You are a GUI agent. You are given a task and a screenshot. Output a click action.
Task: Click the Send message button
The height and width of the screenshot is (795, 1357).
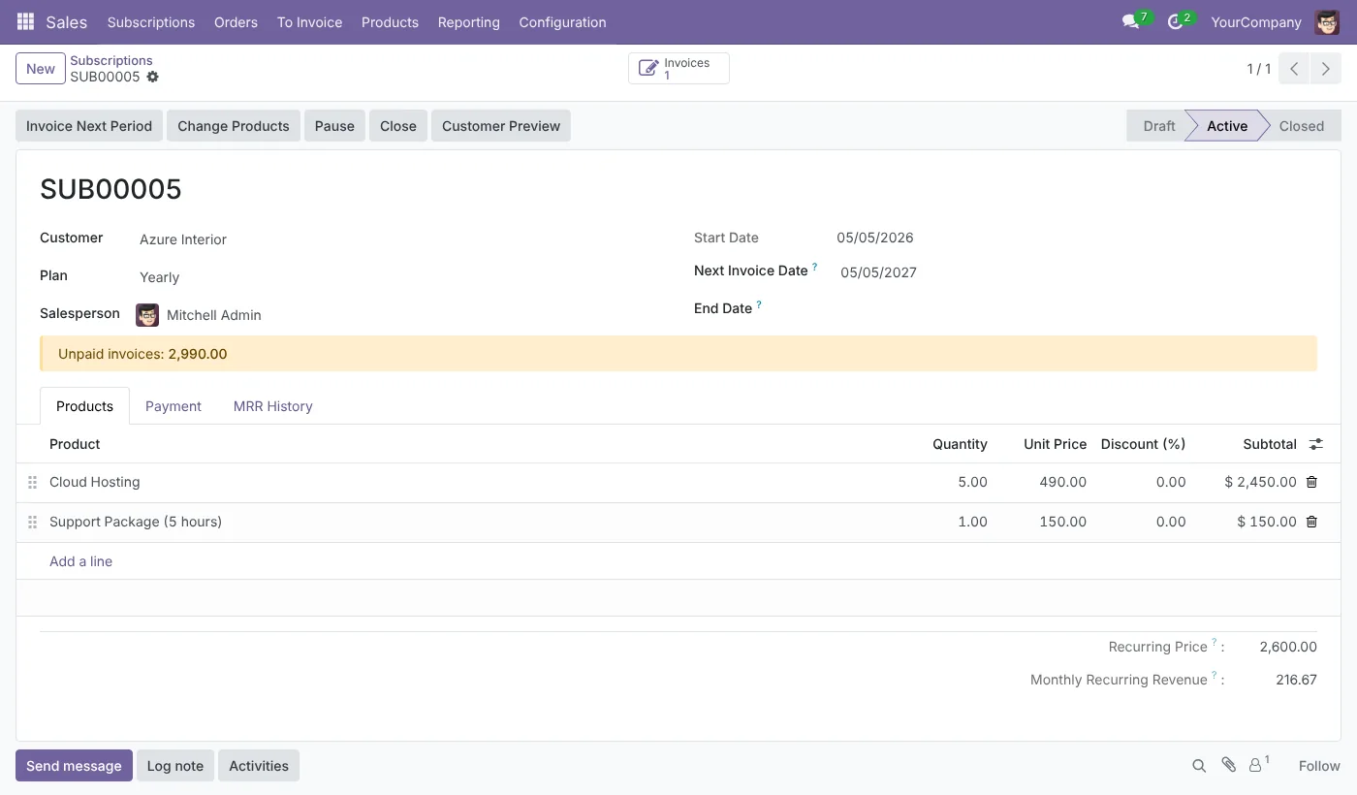tap(74, 766)
